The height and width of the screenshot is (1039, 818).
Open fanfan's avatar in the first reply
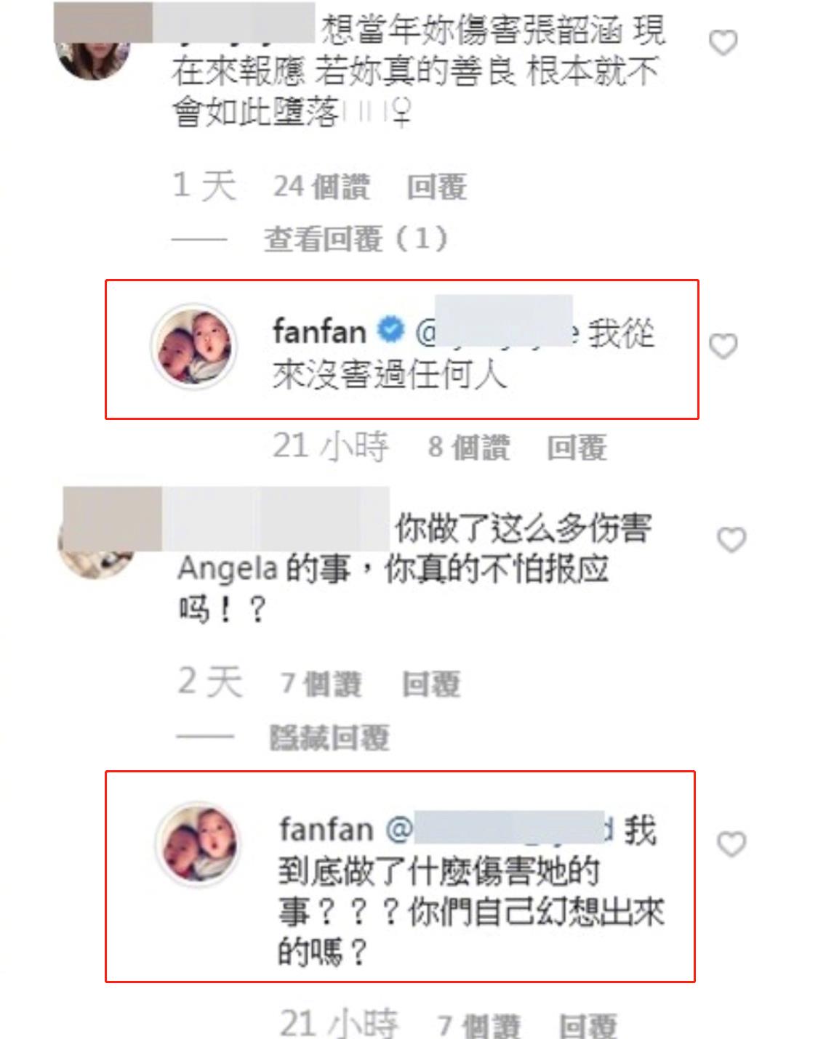(194, 346)
